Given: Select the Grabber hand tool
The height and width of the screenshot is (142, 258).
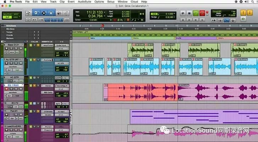Looking at the screenshot, I should 51,13.
